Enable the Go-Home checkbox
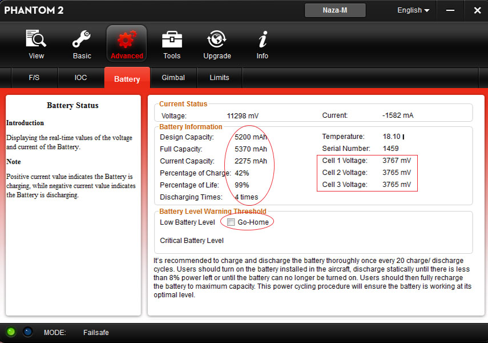This screenshot has width=488, height=343. point(231,222)
